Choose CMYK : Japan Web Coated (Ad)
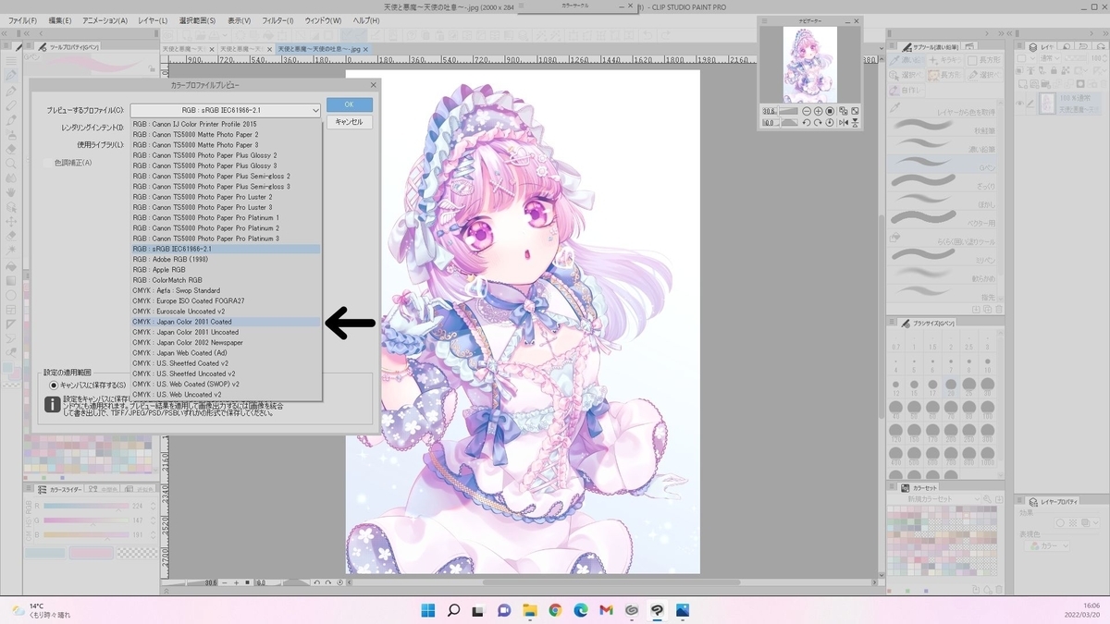The image size is (1110, 624). click(226, 352)
